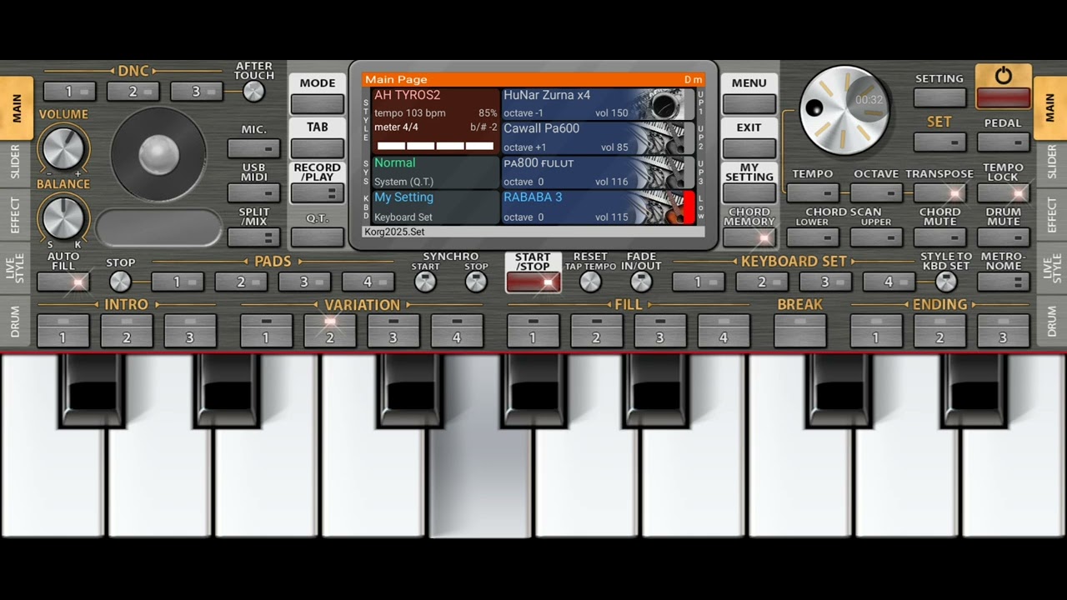
Task: Select Keyboard Set button 1
Action: click(x=699, y=282)
